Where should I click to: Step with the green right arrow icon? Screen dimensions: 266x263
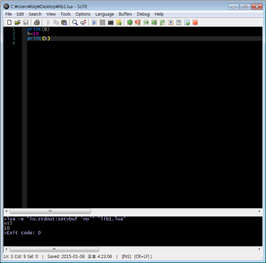(146, 23)
